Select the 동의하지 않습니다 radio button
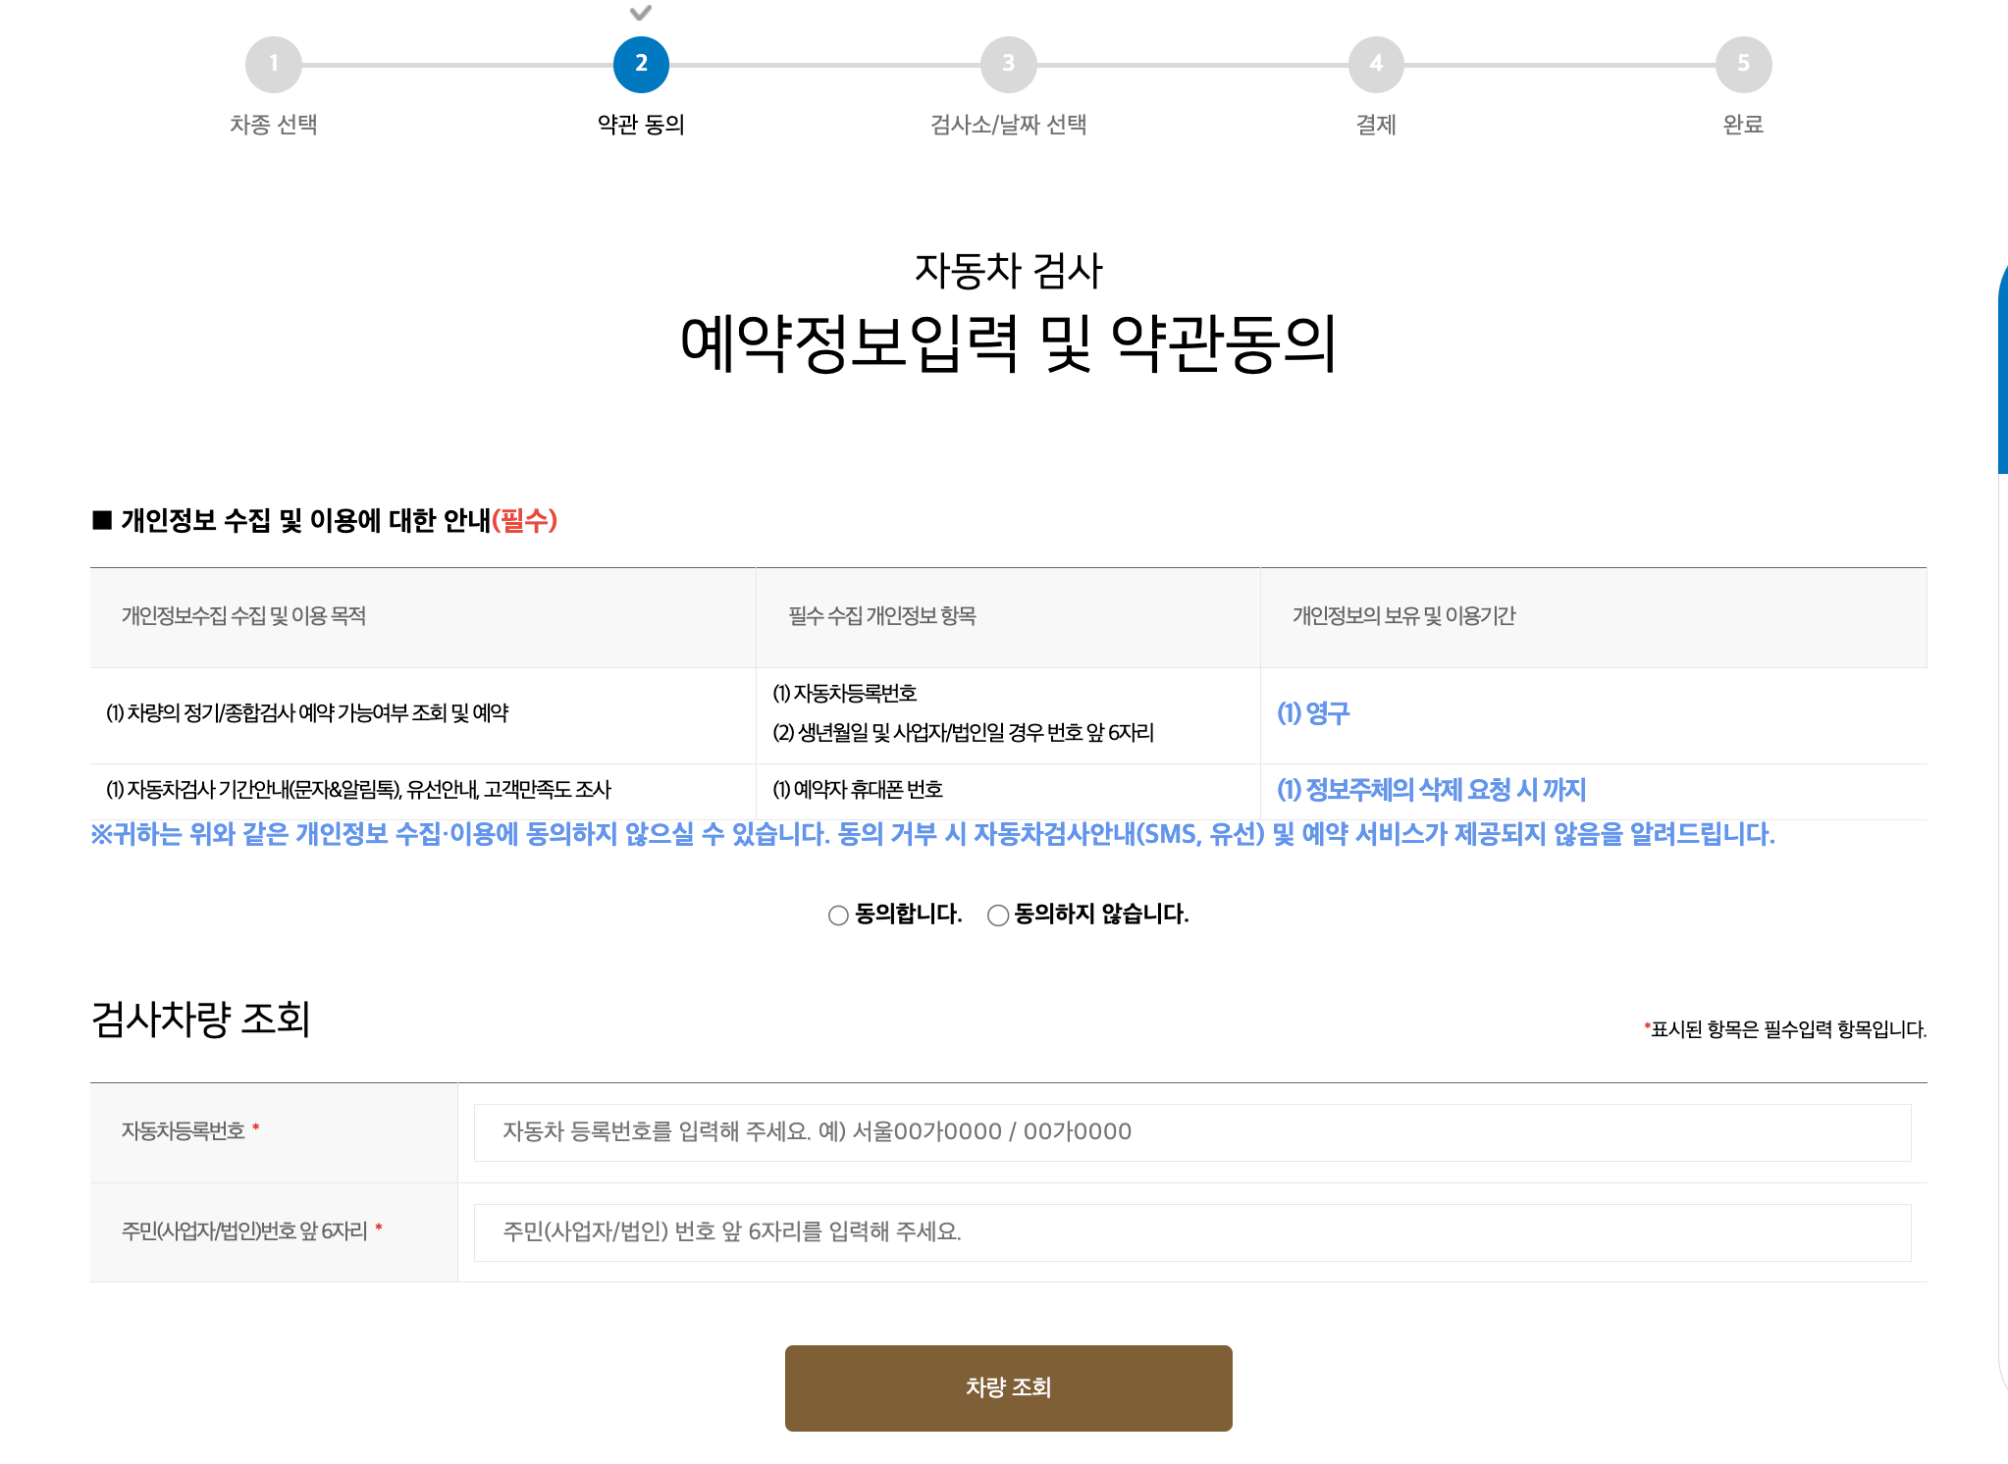 coord(998,915)
